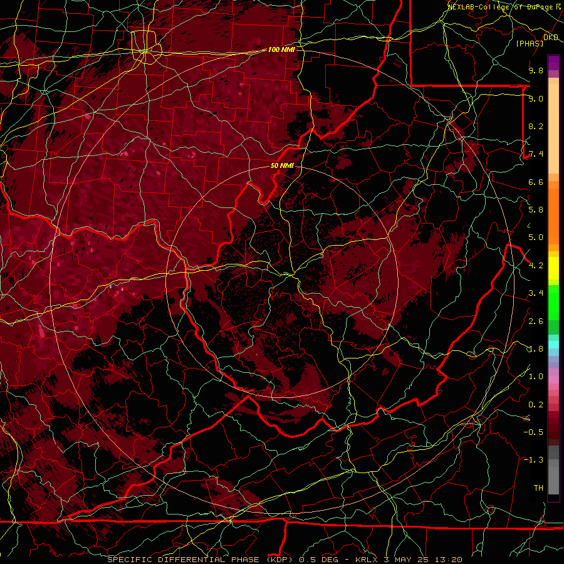Image resolution: width=564 pixels, height=564 pixels.
Task: Click the 5.0 scale value
Action: click(x=536, y=238)
